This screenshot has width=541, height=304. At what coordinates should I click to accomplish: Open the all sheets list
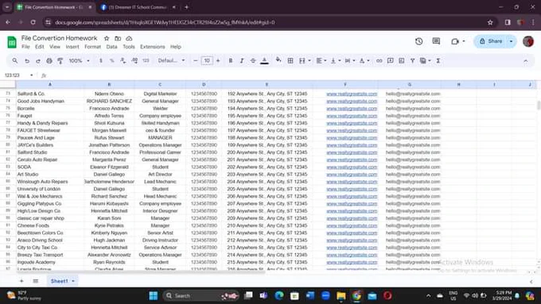coord(36,281)
